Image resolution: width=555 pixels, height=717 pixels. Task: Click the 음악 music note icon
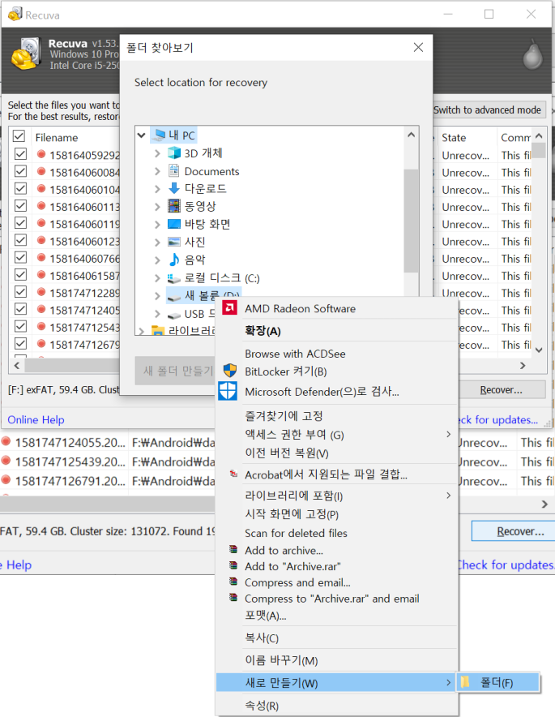pos(173,260)
